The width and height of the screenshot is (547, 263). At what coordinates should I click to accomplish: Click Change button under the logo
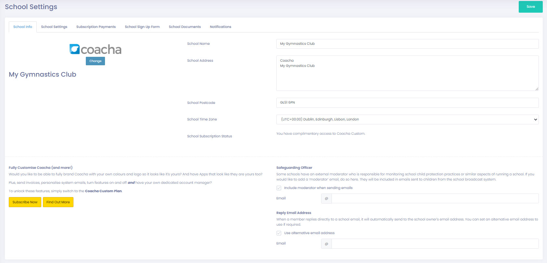coord(95,61)
